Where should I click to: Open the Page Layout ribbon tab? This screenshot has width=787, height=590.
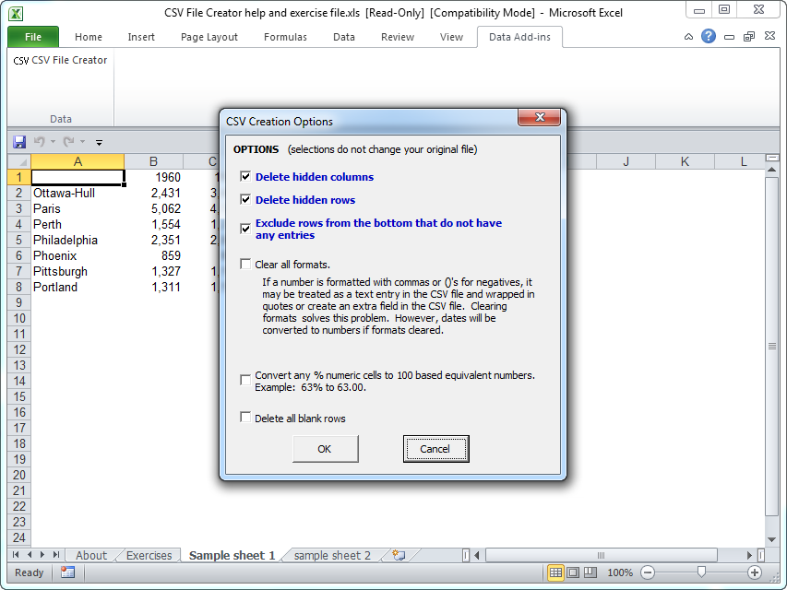point(209,37)
